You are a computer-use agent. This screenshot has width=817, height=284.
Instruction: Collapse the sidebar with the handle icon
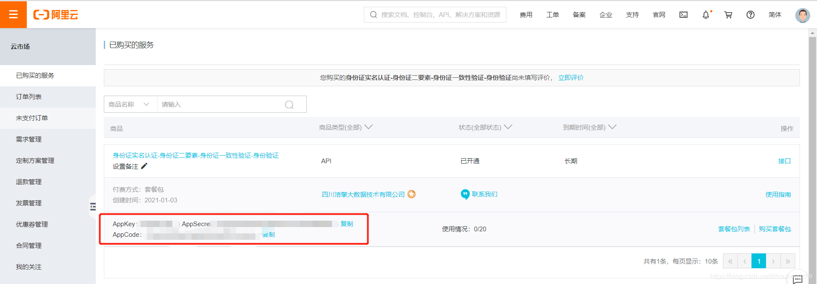click(92, 207)
